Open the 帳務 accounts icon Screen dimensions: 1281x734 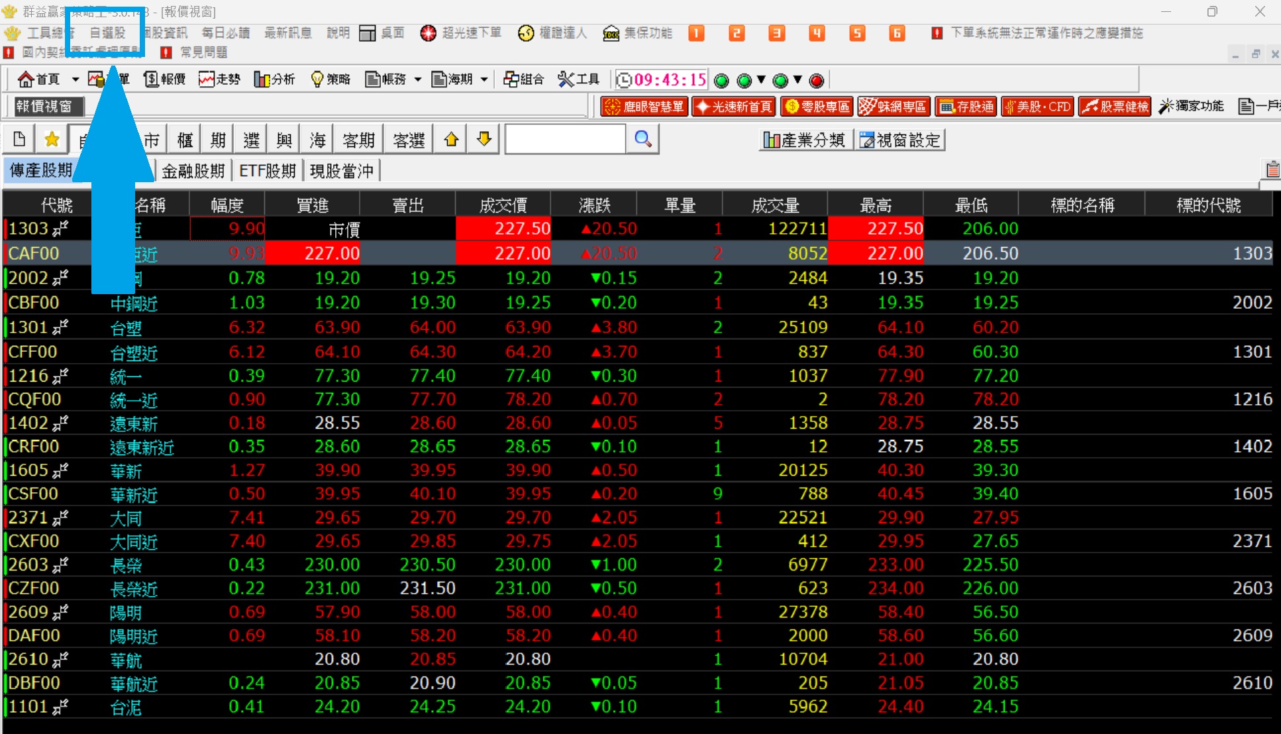point(385,79)
